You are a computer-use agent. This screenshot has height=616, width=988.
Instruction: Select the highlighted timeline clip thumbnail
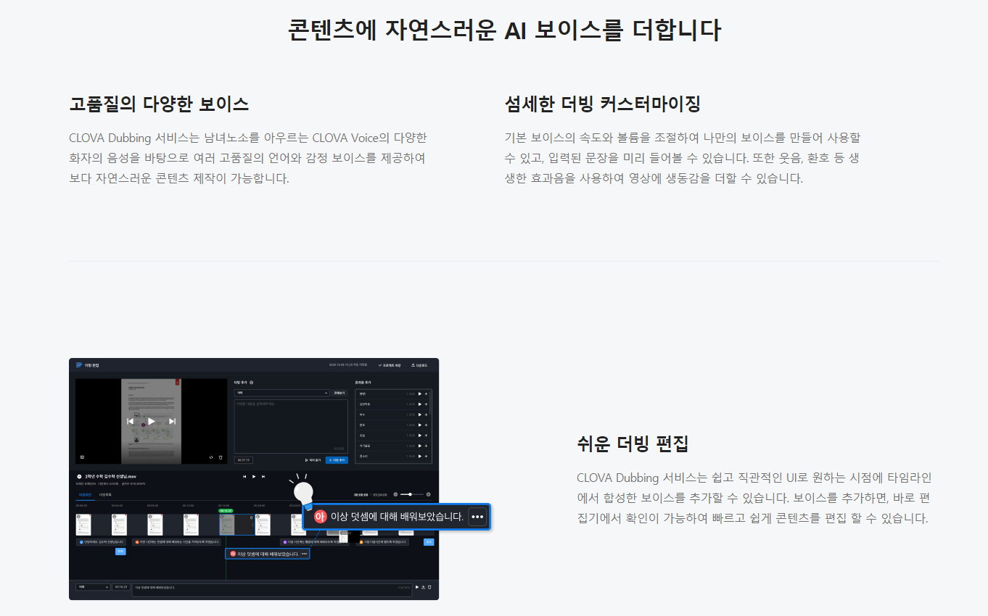(x=237, y=525)
